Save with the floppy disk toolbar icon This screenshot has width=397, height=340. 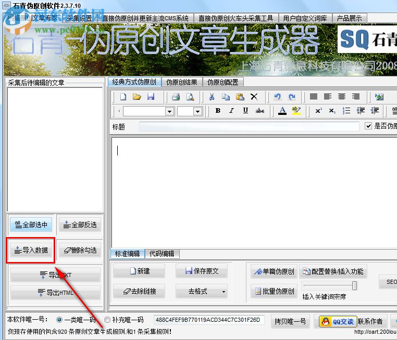tap(151, 97)
